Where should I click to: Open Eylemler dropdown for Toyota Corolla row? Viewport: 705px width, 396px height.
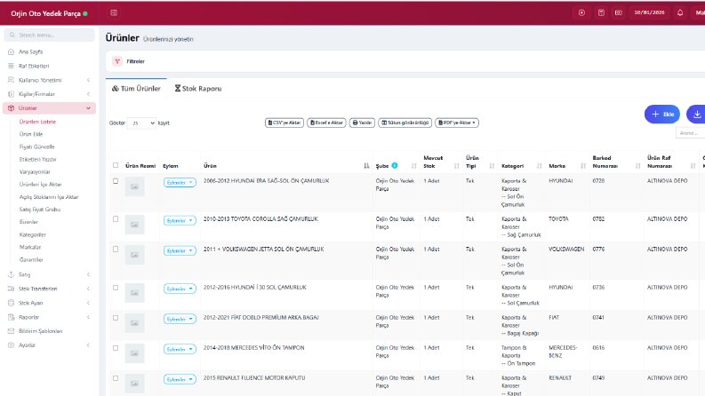[180, 220]
